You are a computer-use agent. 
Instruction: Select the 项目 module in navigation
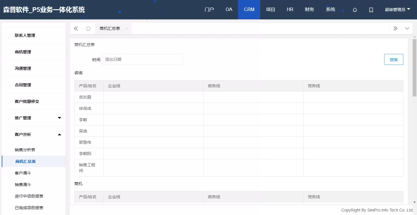(270, 10)
